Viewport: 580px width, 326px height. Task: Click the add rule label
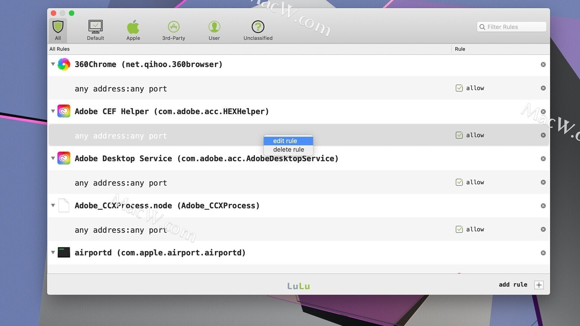coord(513,284)
